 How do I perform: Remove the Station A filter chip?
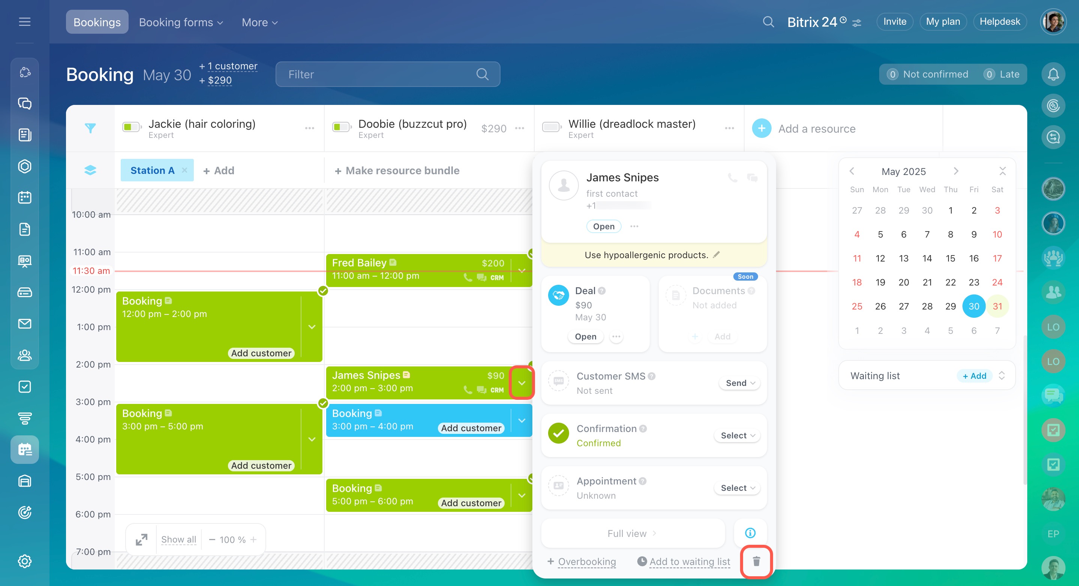(184, 170)
